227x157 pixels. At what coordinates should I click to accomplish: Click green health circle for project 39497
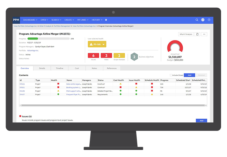pyautogui.click(x=58, y=94)
